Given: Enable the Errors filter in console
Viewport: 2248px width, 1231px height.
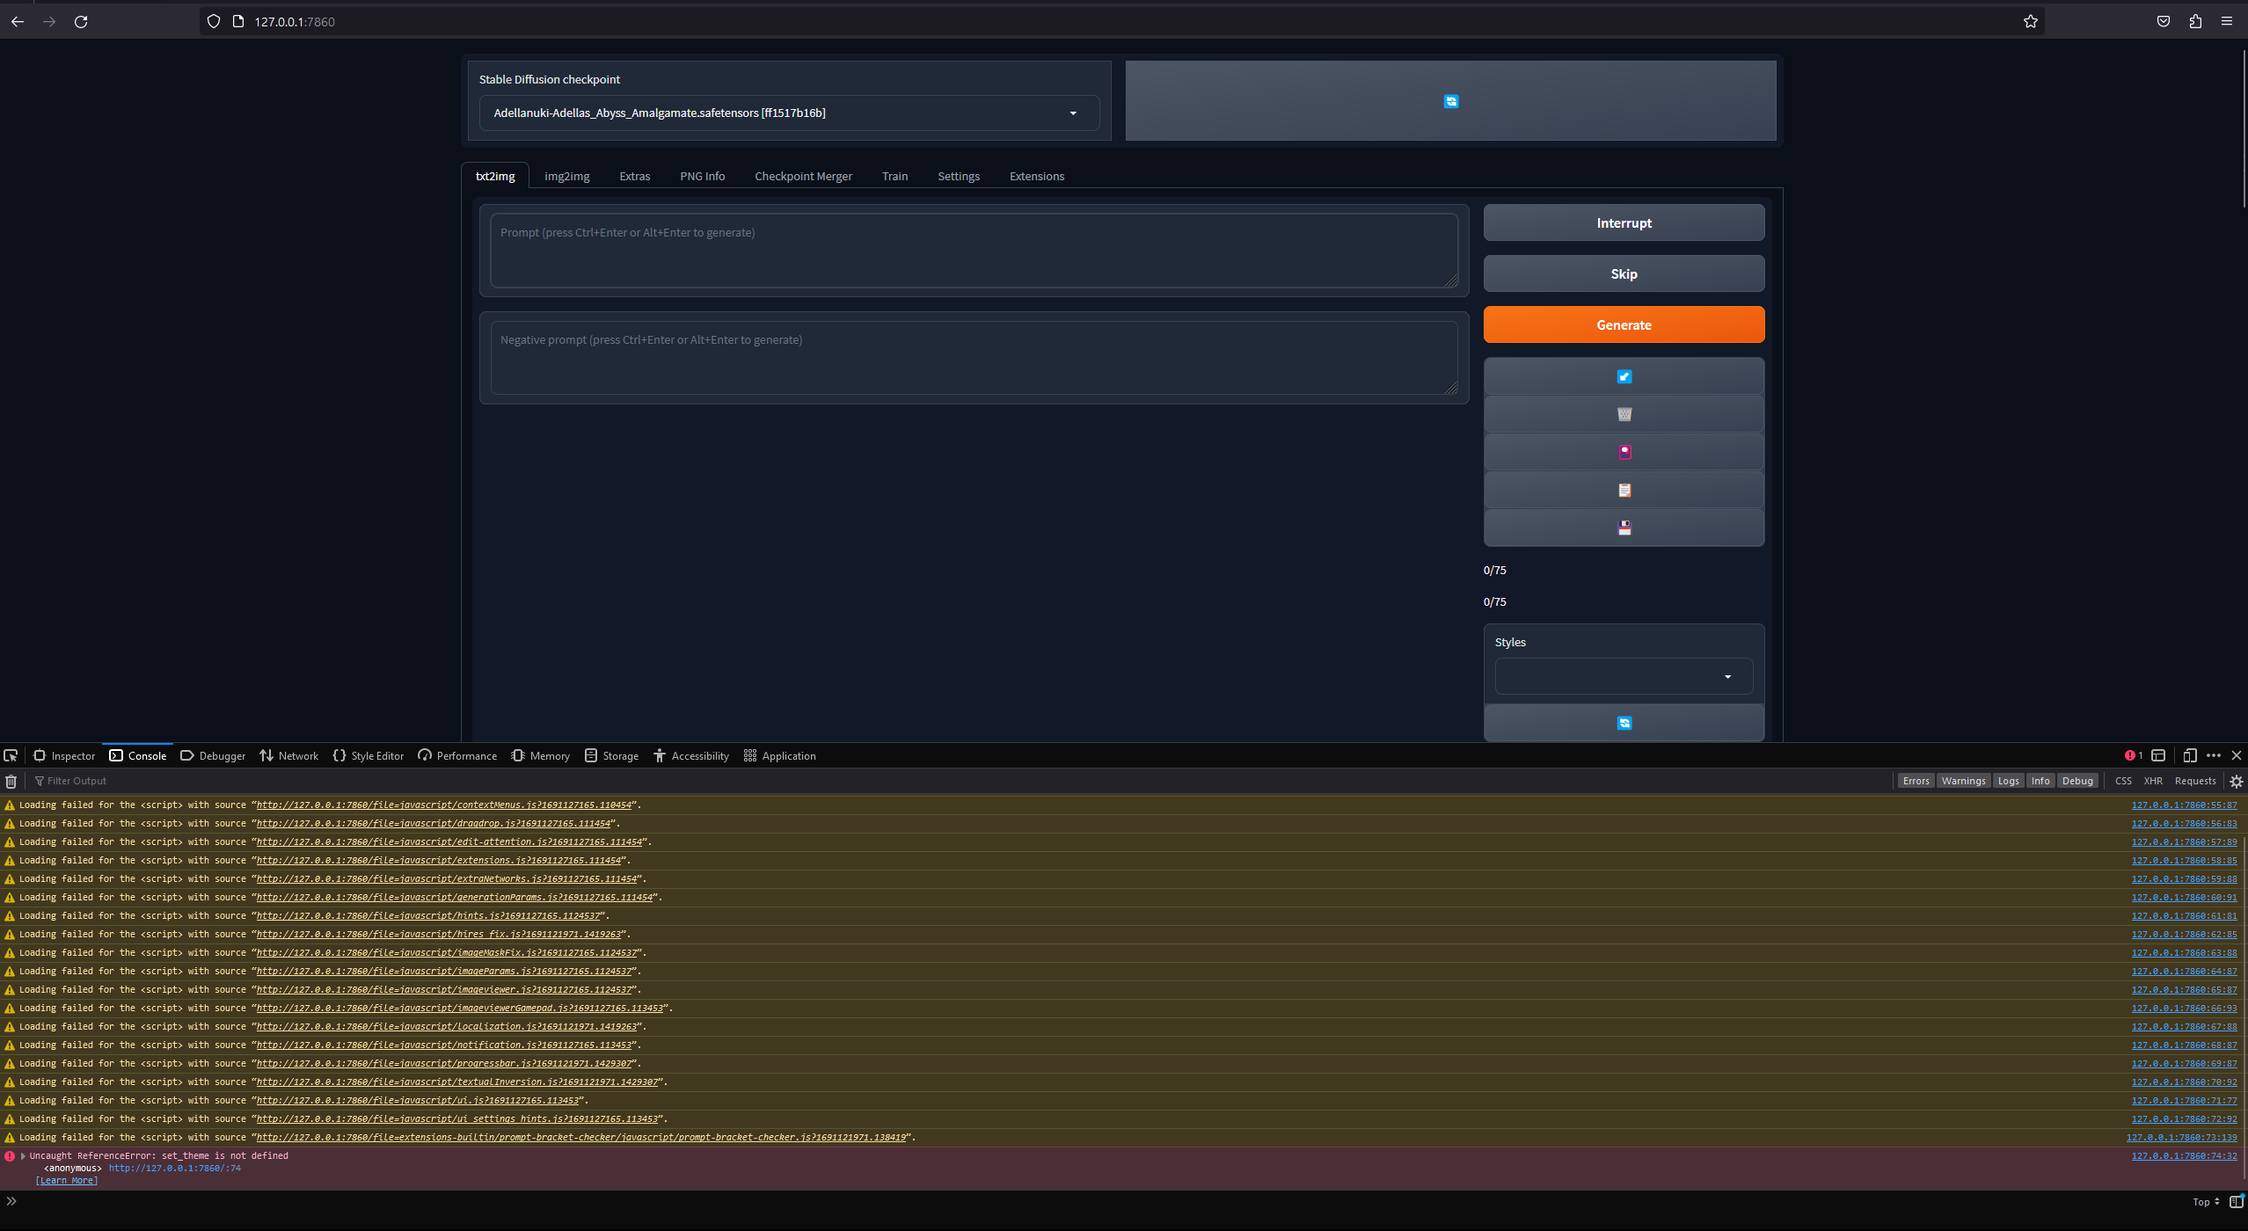Looking at the screenshot, I should [1916, 780].
